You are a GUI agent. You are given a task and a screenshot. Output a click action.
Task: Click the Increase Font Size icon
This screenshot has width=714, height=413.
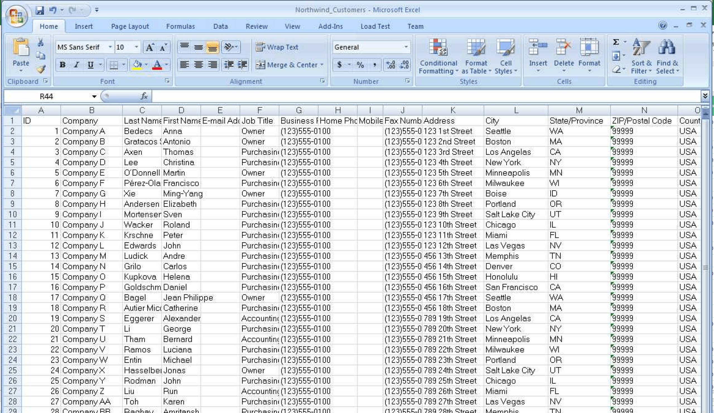(149, 47)
